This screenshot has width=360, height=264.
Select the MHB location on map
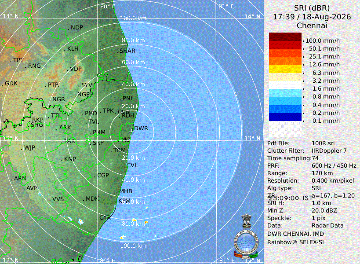point(126,191)
